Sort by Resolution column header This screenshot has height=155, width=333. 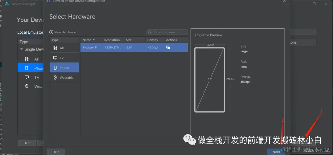coord(113,40)
